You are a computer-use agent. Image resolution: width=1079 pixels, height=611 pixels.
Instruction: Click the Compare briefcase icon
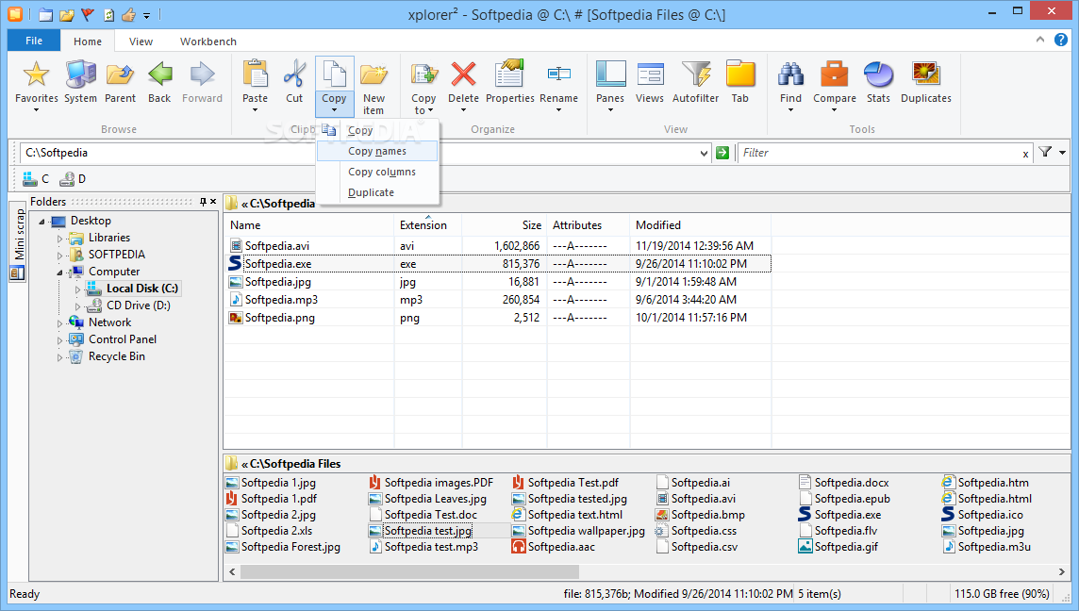pyautogui.click(x=835, y=74)
